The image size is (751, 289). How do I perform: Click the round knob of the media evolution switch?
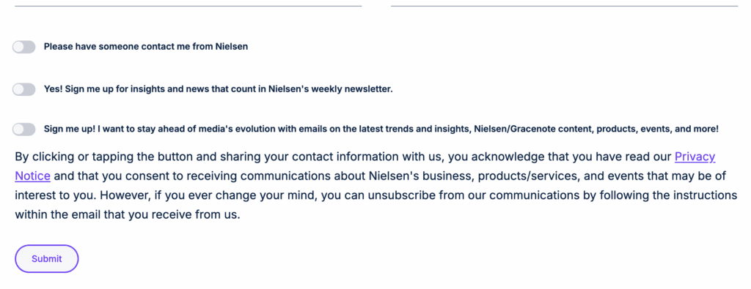click(x=18, y=129)
